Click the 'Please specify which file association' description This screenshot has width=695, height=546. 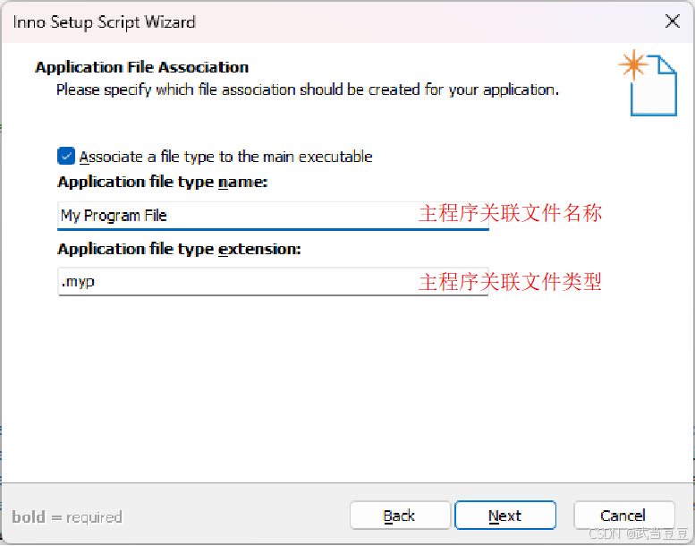(308, 90)
